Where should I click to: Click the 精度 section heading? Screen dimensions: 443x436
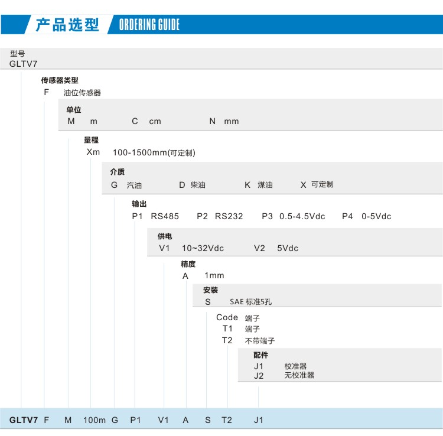(188, 264)
